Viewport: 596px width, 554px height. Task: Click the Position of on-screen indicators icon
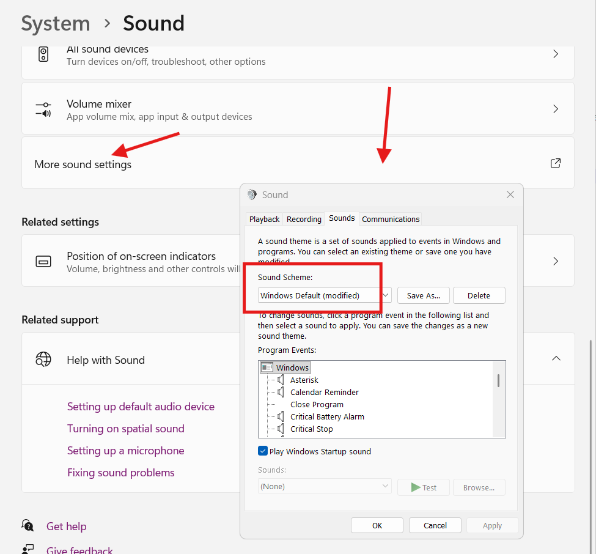43,262
